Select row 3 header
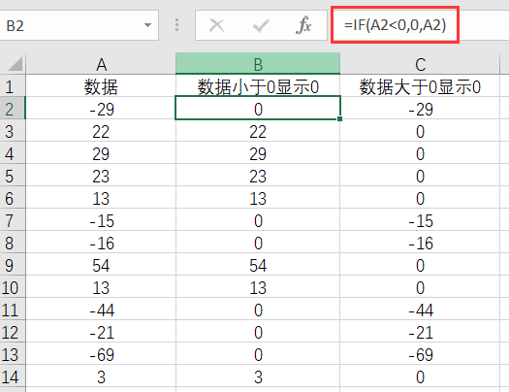 (x=13, y=131)
